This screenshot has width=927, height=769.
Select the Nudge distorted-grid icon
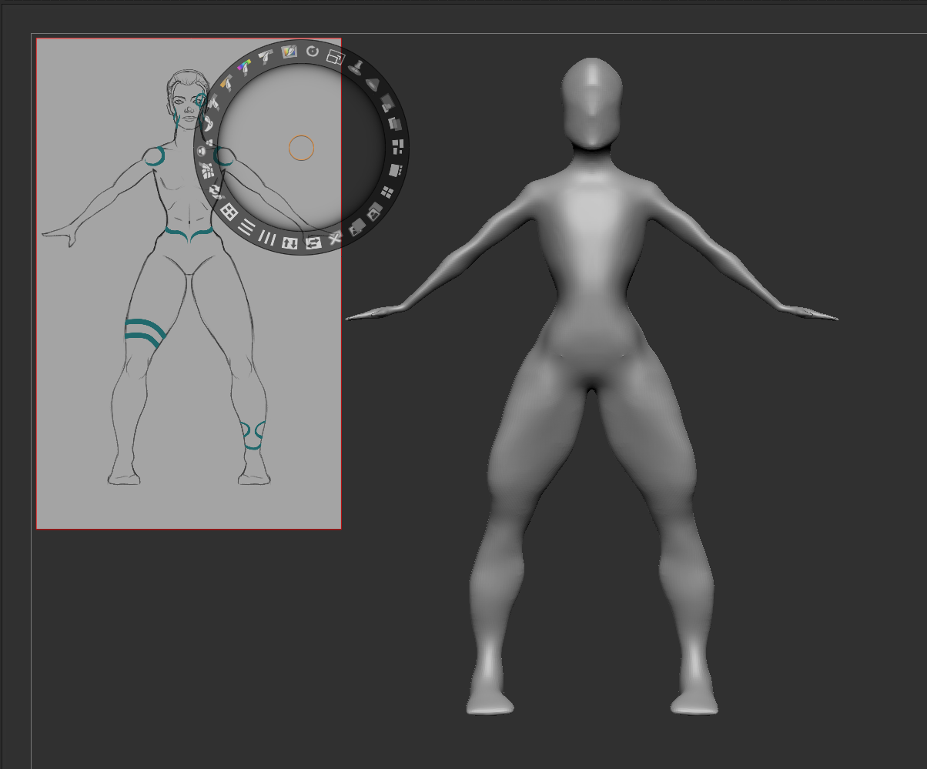click(x=207, y=170)
